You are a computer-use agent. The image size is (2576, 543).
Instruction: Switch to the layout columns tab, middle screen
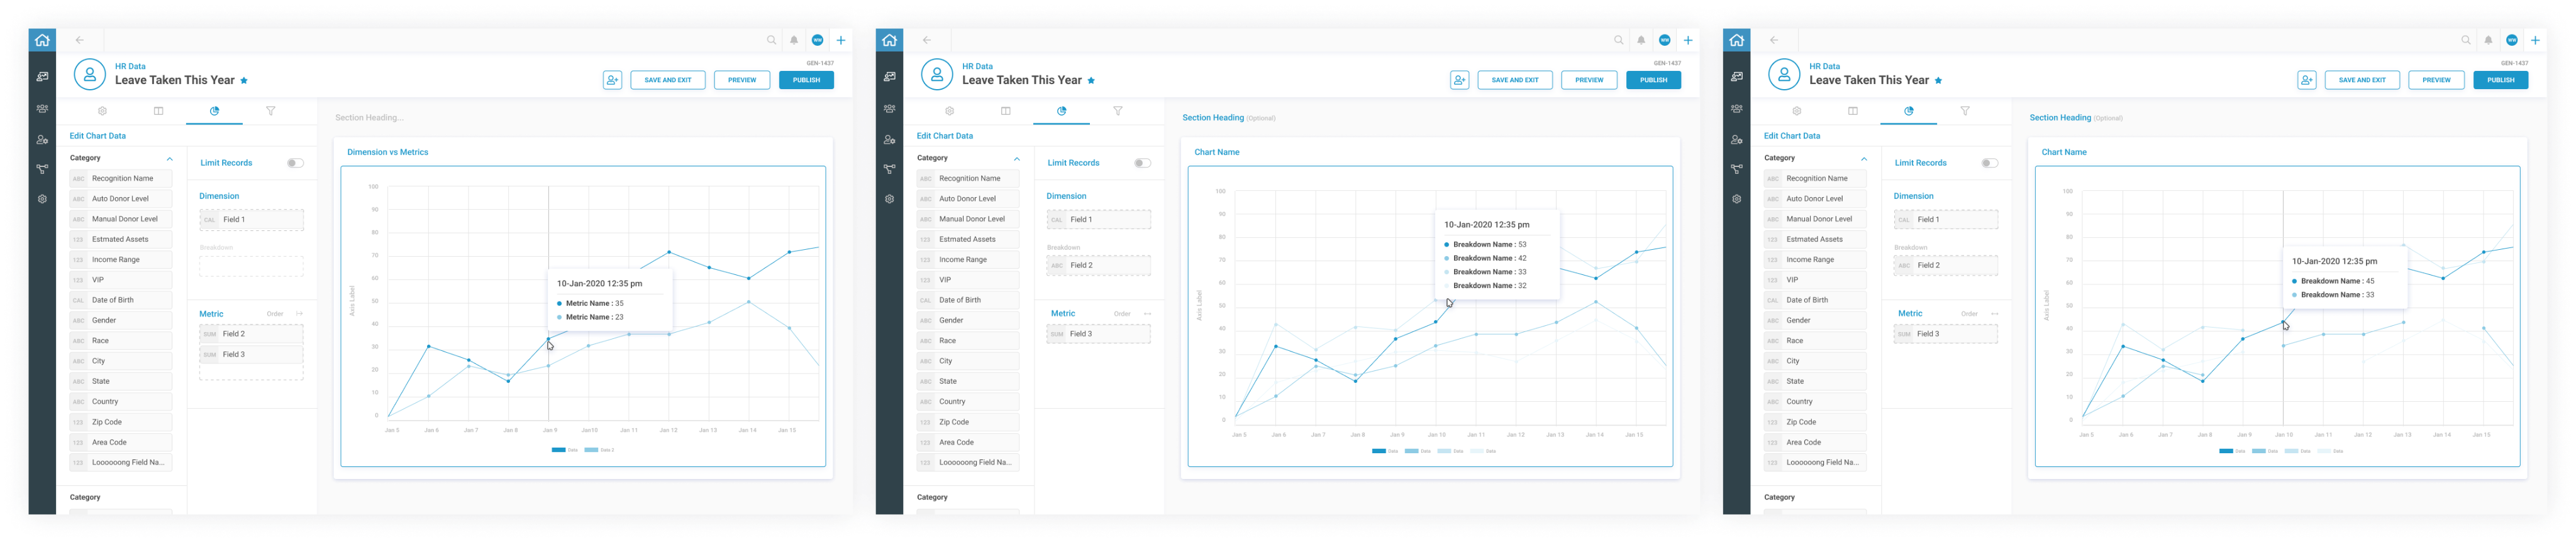point(1005,112)
